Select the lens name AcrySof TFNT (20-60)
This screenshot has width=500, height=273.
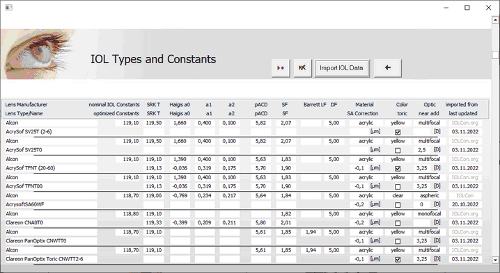52,168
